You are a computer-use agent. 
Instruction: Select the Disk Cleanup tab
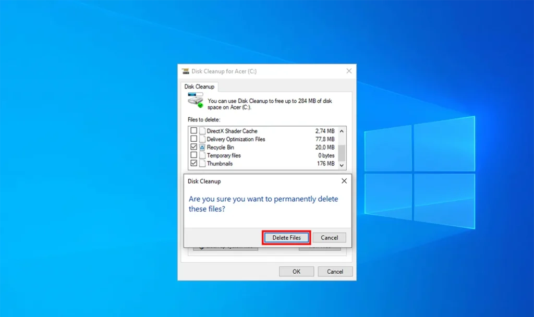(199, 87)
